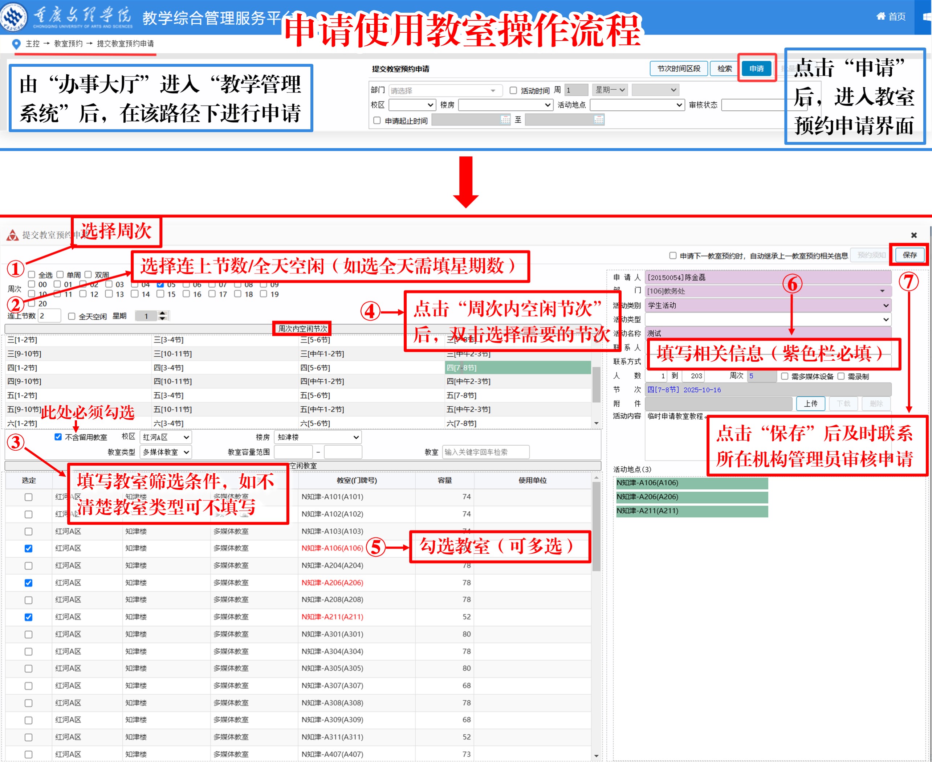Uncheck week 05 checkbox
Image resolution: width=932 pixels, height=762 pixels.
[160, 284]
